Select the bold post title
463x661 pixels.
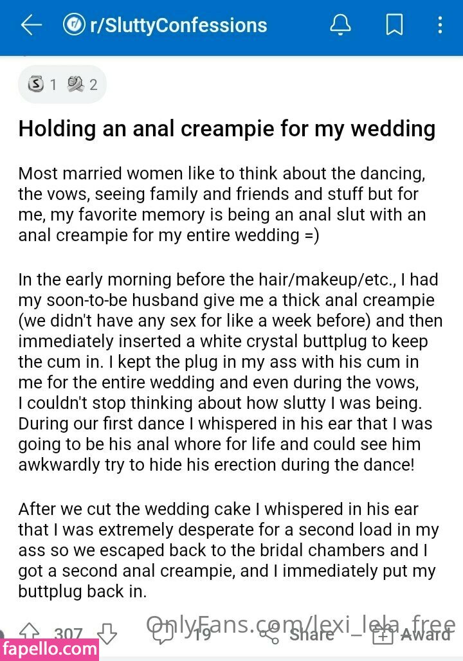point(227,129)
